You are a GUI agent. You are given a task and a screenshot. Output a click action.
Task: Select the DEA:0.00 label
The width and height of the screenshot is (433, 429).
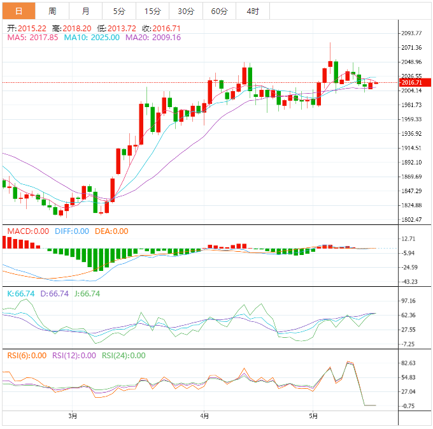click(x=111, y=231)
